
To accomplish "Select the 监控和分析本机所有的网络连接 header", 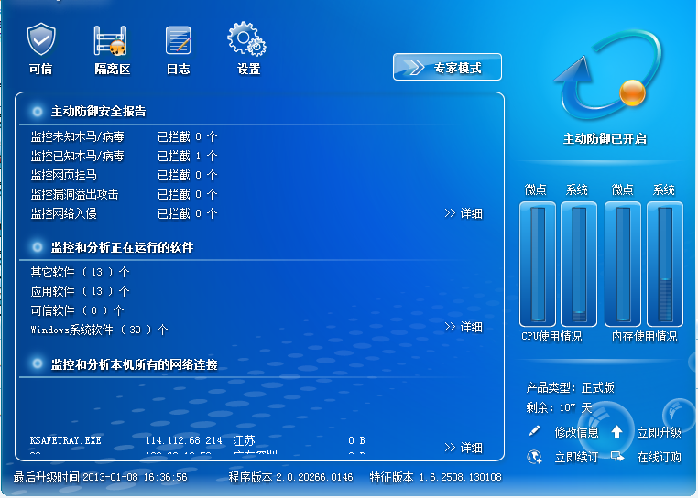I will [134, 364].
